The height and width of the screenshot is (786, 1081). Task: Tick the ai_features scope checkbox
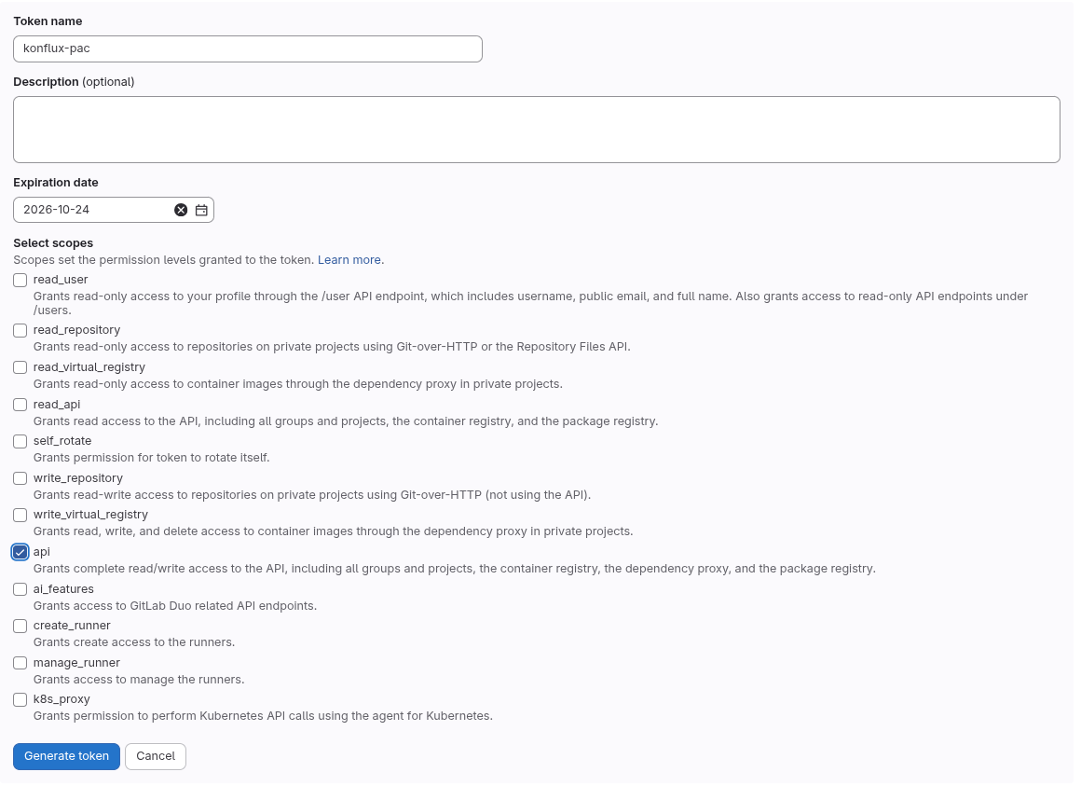coord(20,589)
